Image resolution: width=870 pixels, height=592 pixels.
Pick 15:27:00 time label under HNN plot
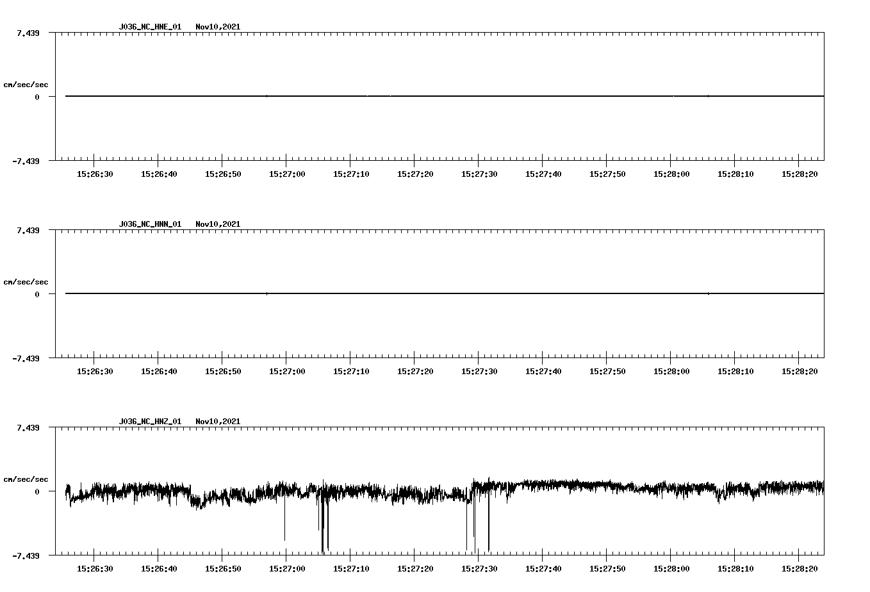click(x=287, y=372)
